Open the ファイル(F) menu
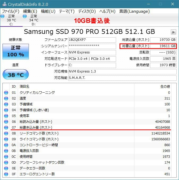 (11, 11)
